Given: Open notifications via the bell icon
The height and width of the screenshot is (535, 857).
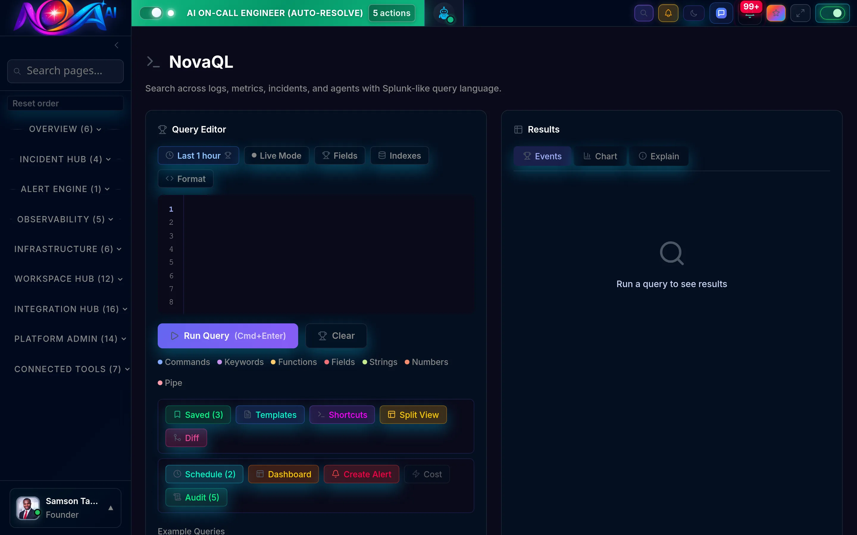Looking at the screenshot, I should click(x=668, y=13).
